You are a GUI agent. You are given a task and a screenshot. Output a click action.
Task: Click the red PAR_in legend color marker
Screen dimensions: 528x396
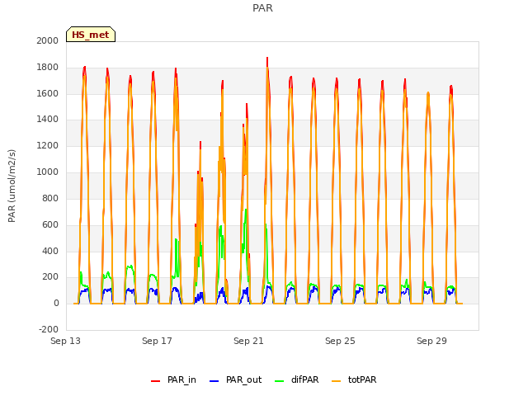point(155,381)
